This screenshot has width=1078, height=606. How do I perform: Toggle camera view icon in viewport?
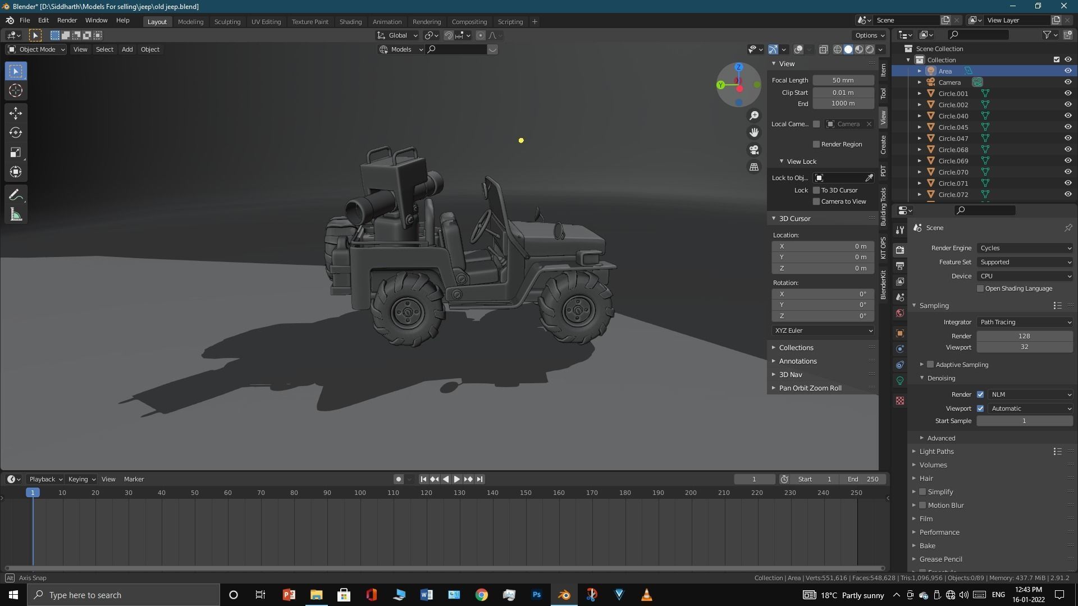pyautogui.click(x=754, y=150)
